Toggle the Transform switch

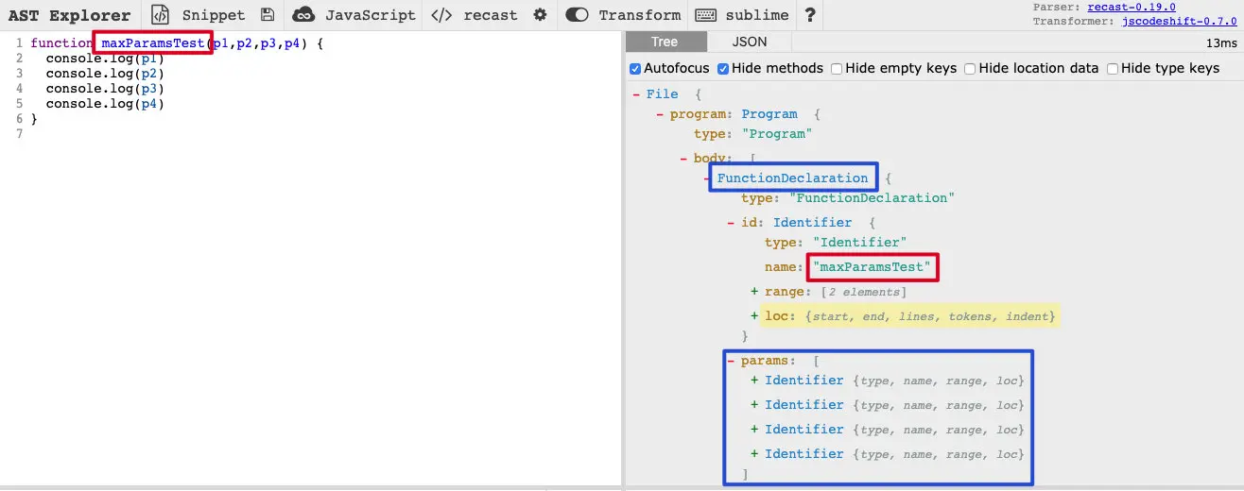click(x=577, y=15)
